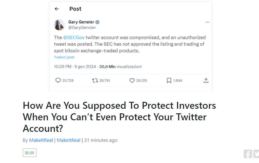Click the @SECGov mention link
Image resolution: width=259 pixels, height=163 pixels.
point(74,38)
